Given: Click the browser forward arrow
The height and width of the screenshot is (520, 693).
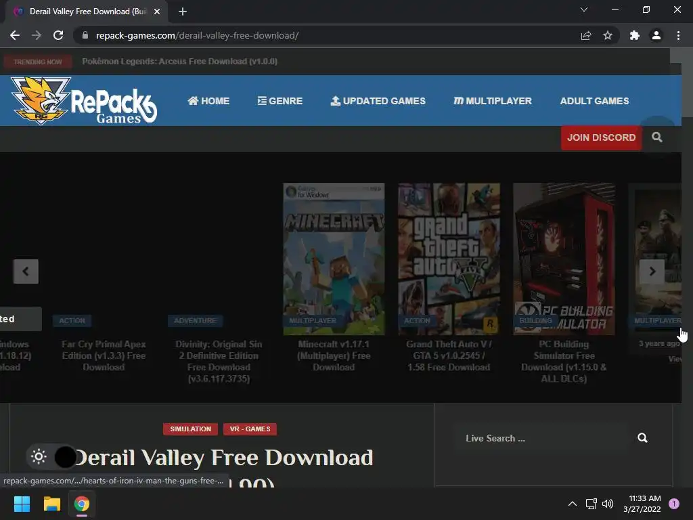Looking at the screenshot, I should 37,35.
